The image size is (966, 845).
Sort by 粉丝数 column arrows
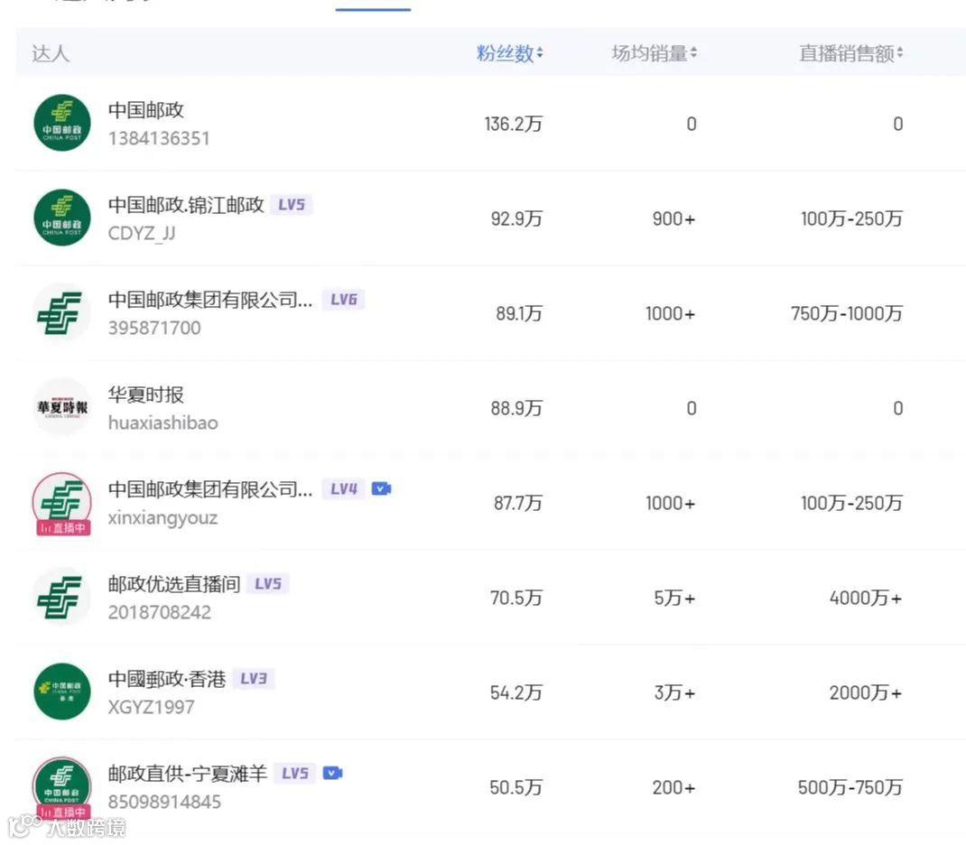[540, 53]
